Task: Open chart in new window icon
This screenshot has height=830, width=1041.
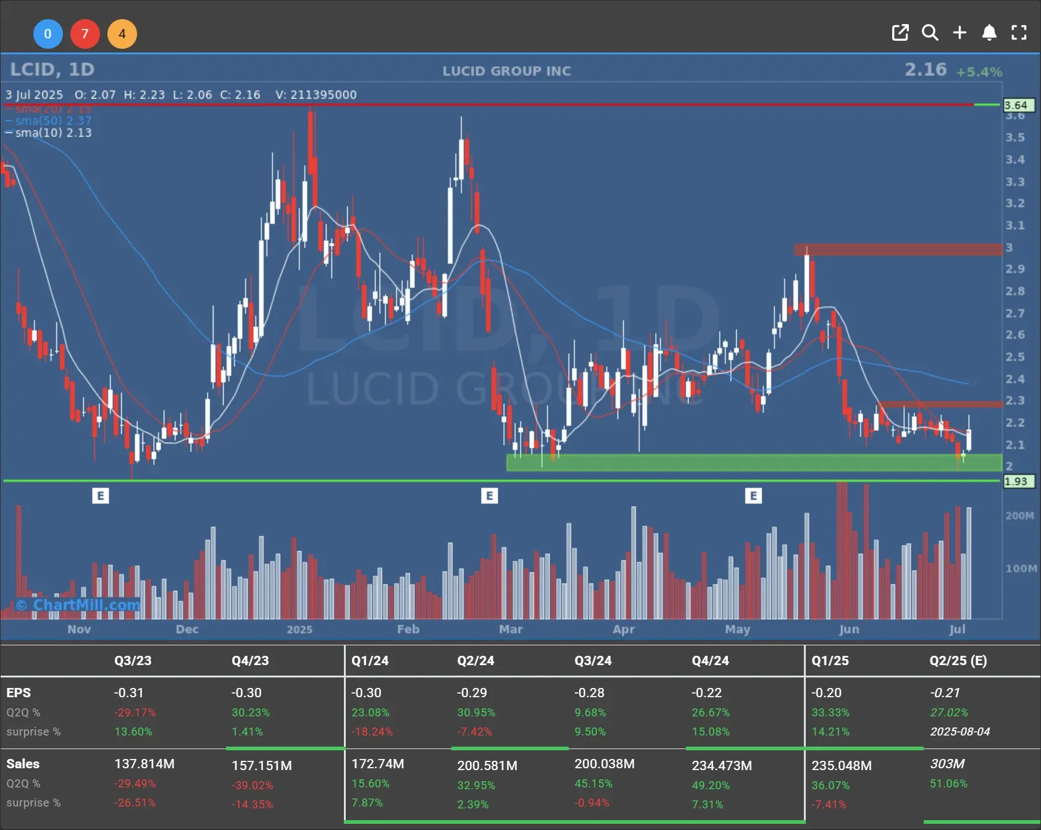Action: pyautogui.click(x=900, y=33)
